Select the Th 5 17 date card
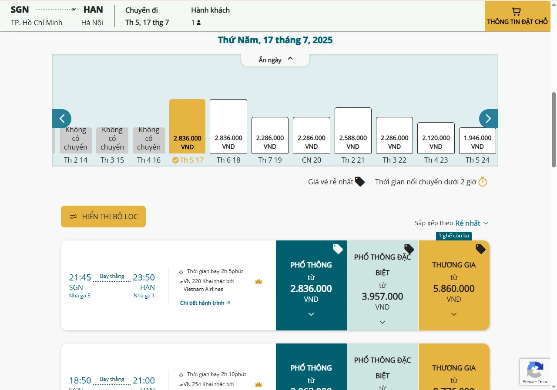The image size is (557, 390). pos(187,126)
